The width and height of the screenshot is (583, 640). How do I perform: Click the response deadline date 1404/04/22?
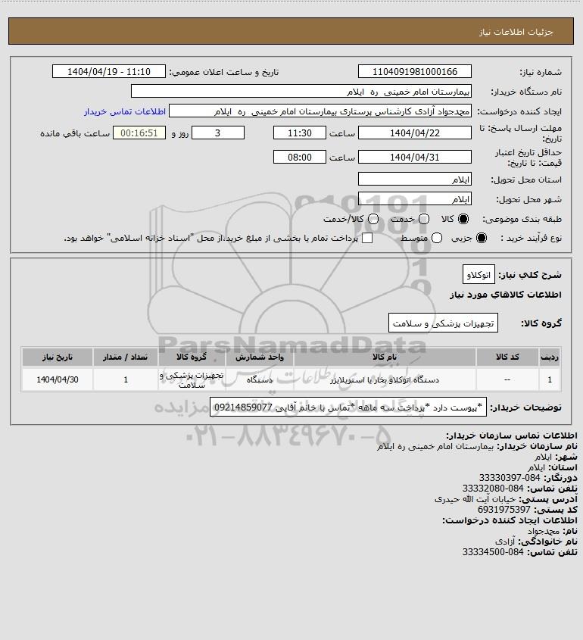pos(414,133)
